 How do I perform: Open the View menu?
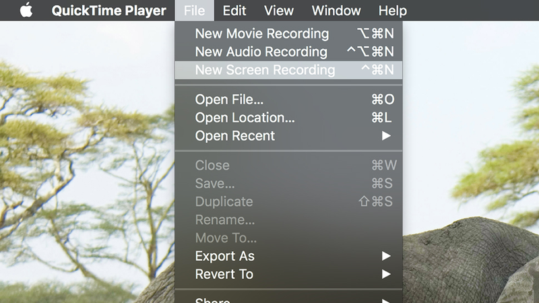[278, 11]
